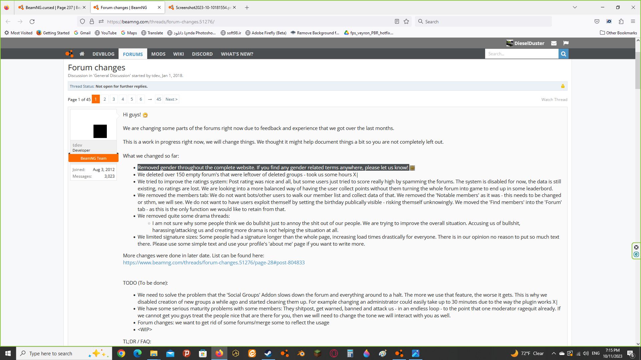Open the Other Bookmarks folder

coord(618,33)
